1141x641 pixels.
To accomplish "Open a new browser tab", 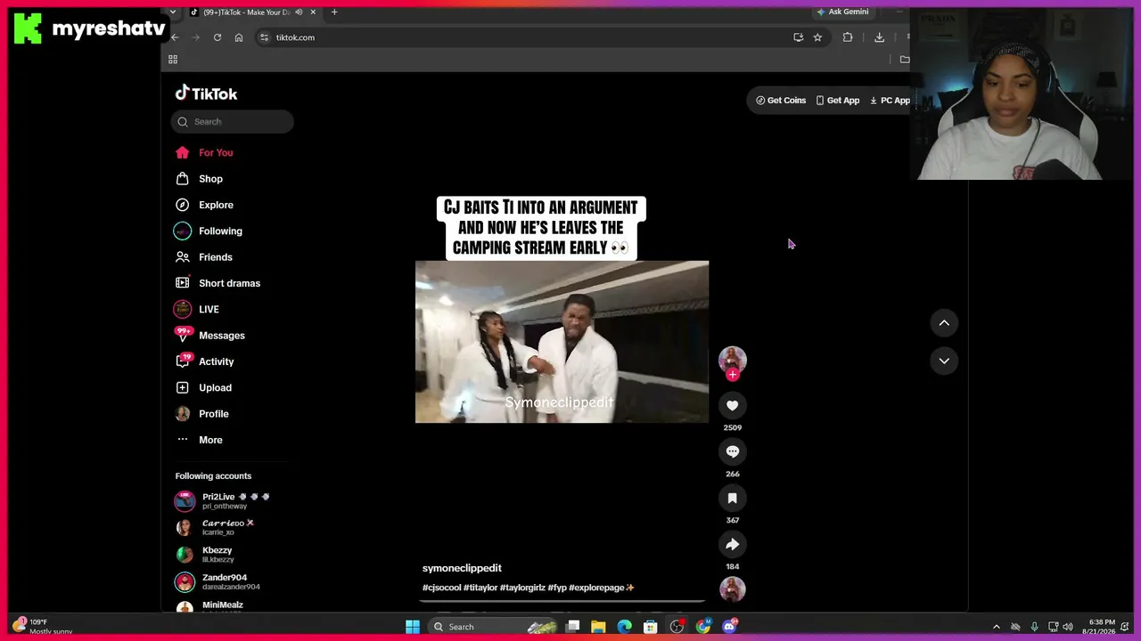I will [x=334, y=12].
